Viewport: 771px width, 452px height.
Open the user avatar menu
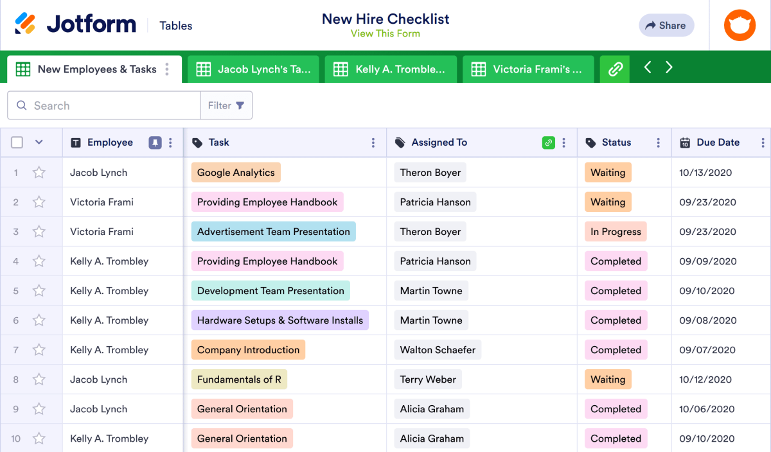tap(740, 26)
